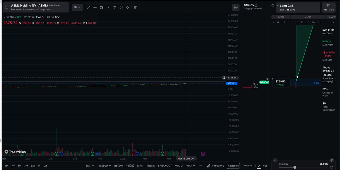Click the symbol search magnifier icon
The image size is (340, 170).
[7, 7]
